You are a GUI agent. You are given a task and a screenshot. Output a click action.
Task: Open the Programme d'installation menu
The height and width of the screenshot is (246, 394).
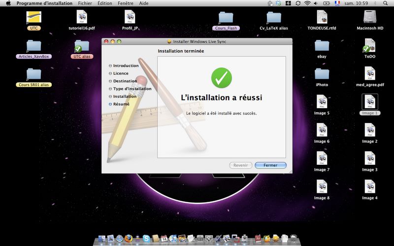[44, 3]
